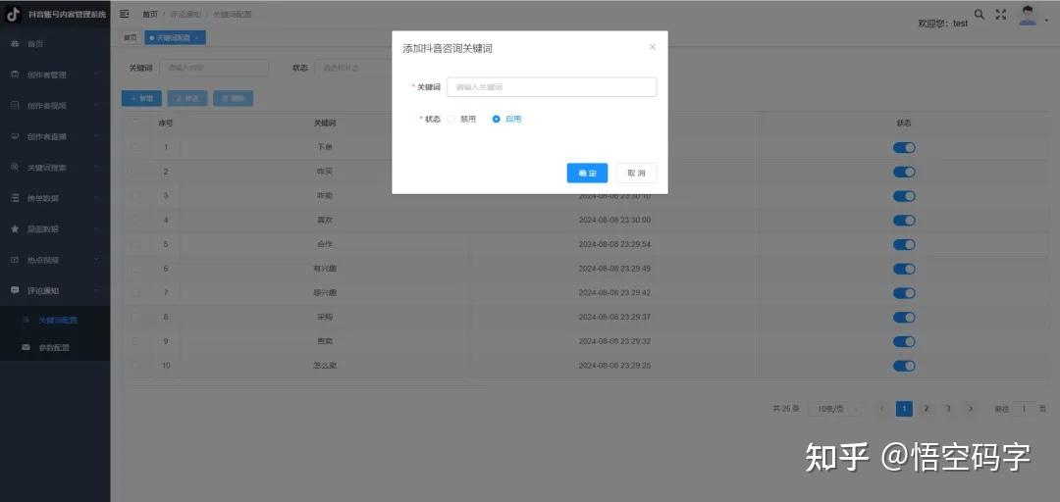1060x502 pixels.
Task: Check the checkbox for row 6
Action: pyautogui.click(x=135, y=269)
